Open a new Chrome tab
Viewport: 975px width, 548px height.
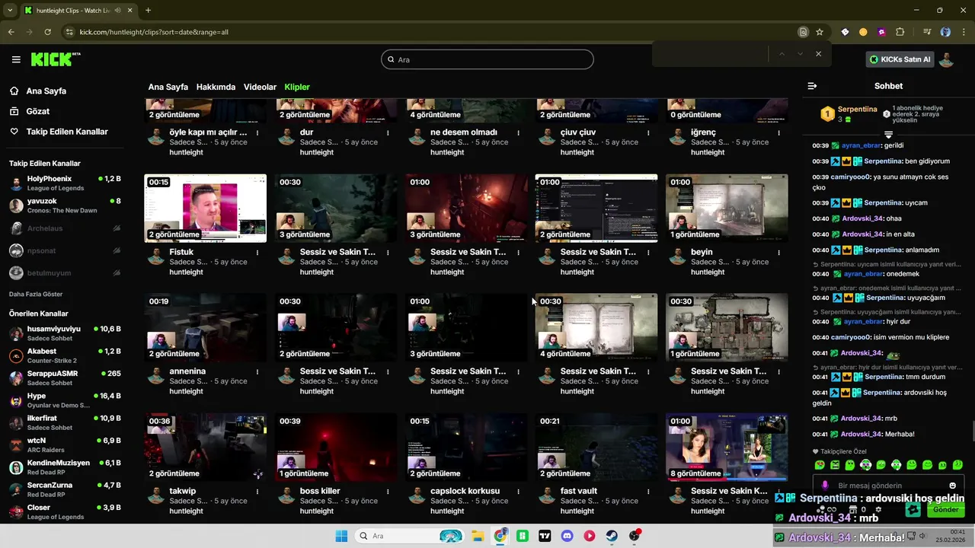pyautogui.click(x=148, y=10)
